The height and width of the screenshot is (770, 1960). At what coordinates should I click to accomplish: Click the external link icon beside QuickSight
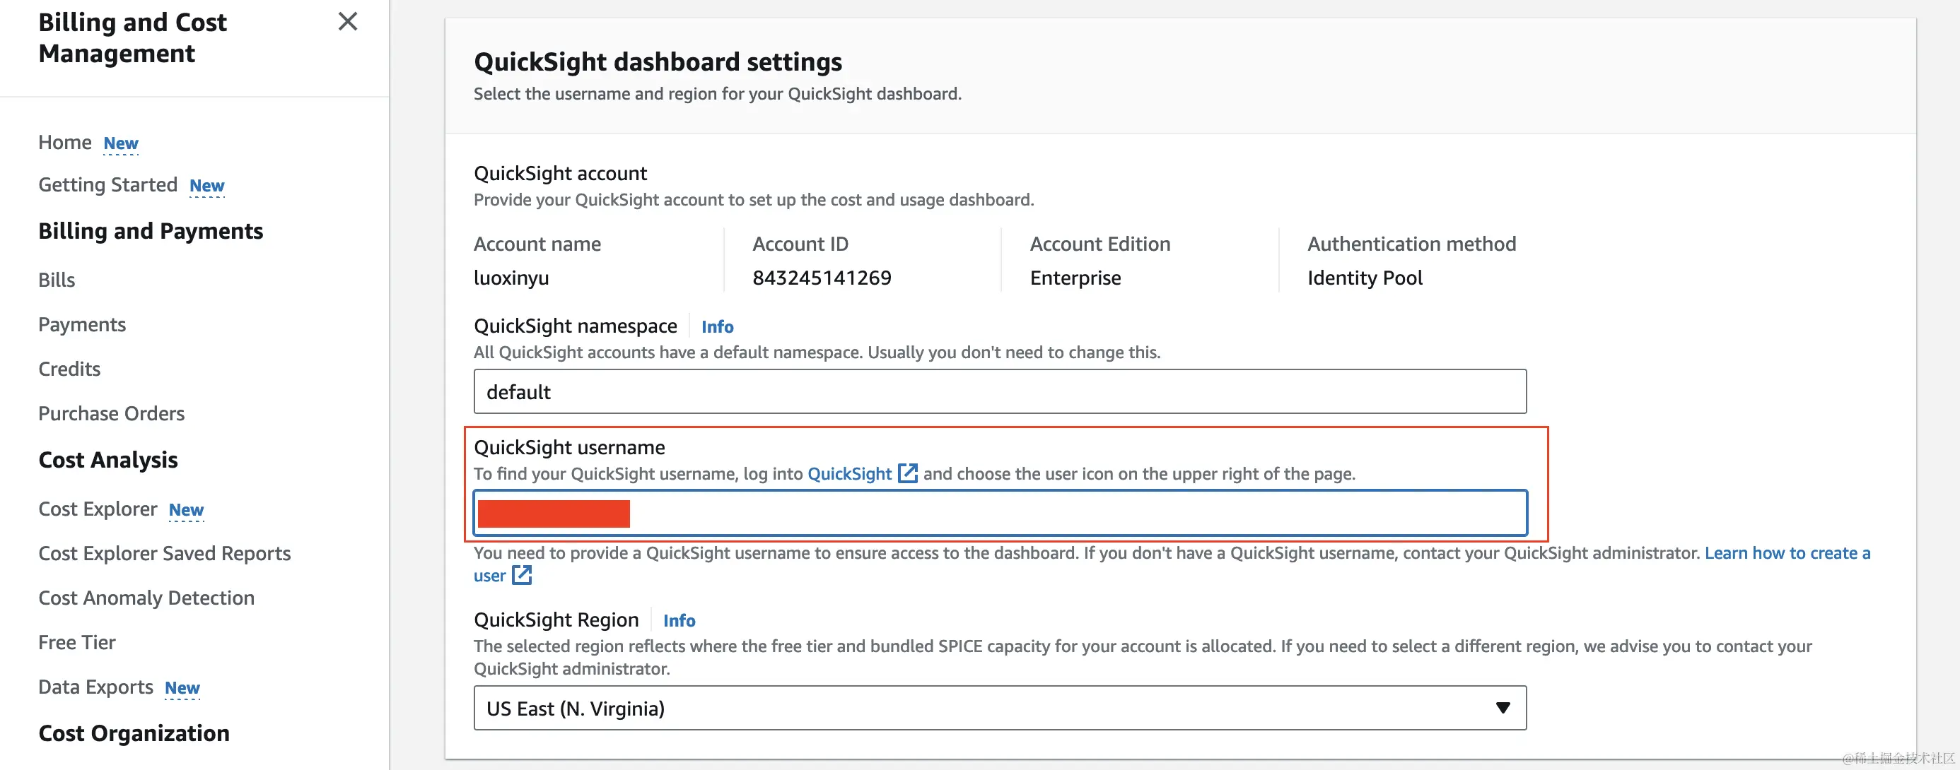tap(907, 473)
